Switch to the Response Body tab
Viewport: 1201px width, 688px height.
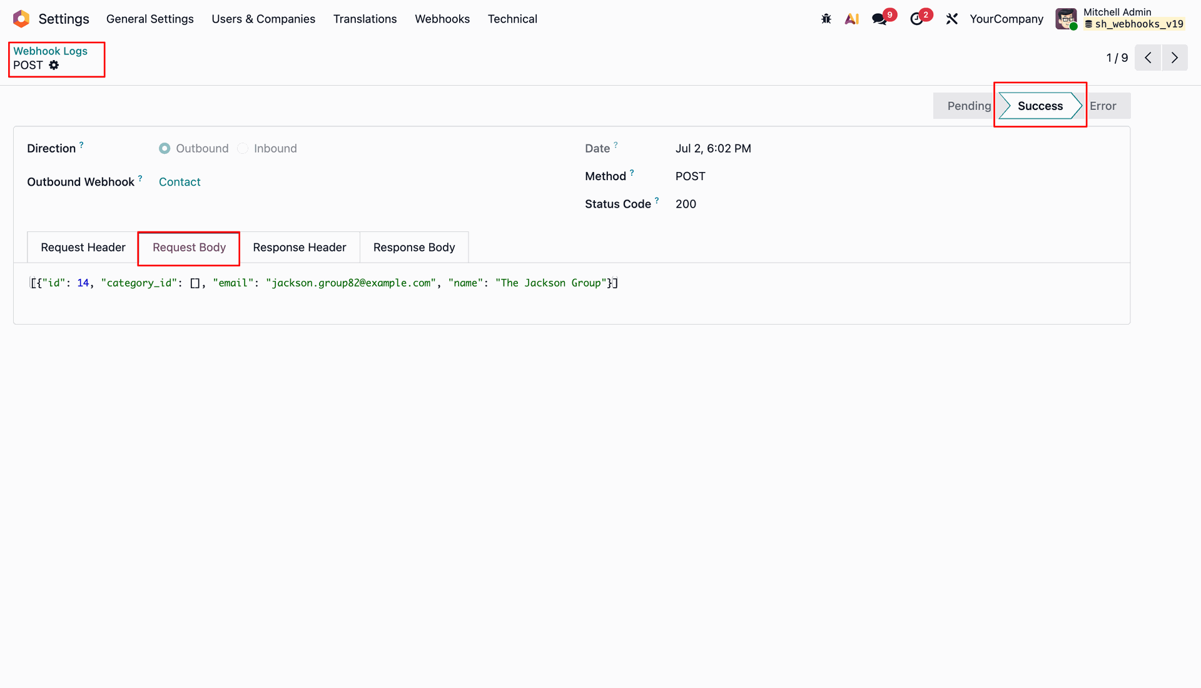414,247
